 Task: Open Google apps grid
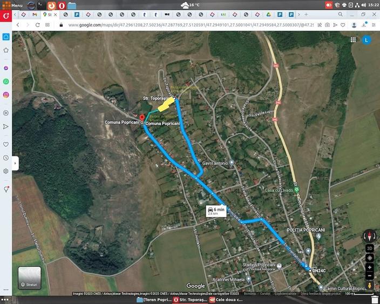(x=353, y=40)
